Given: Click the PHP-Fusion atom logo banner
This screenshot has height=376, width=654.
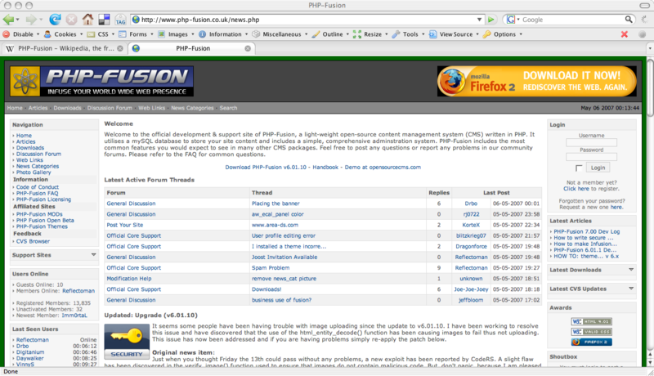Looking at the screenshot, I should point(101,81).
